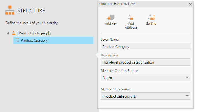
Task: Click the Add Key label
Action: 111,23
